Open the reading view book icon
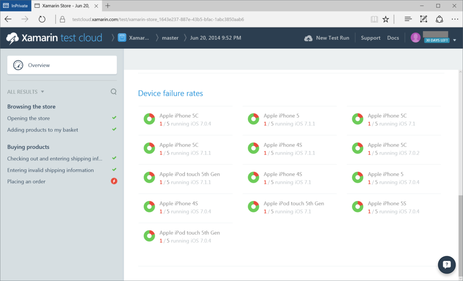Viewport: 463px width, 281px height. pyautogui.click(x=374, y=19)
